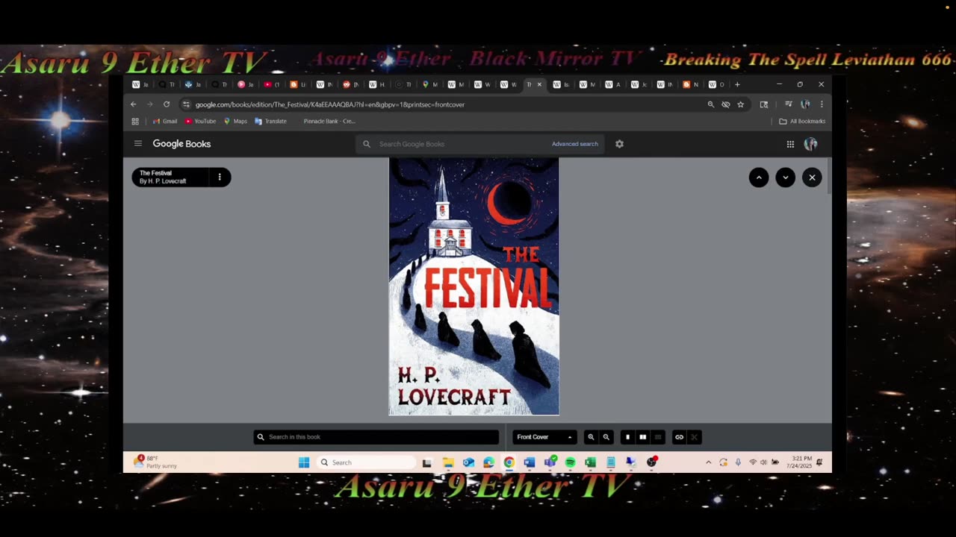The height and width of the screenshot is (537, 956).
Task: Click the Google Books logo
Action: [x=181, y=144]
